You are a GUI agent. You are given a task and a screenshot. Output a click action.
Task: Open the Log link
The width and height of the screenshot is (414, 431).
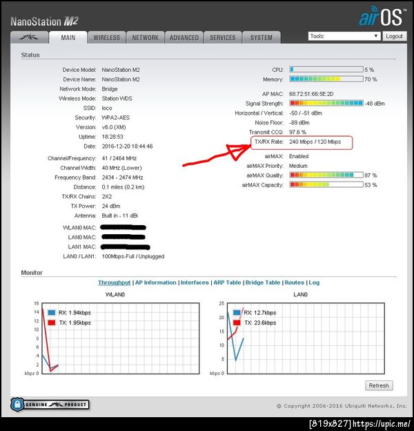(x=314, y=282)
